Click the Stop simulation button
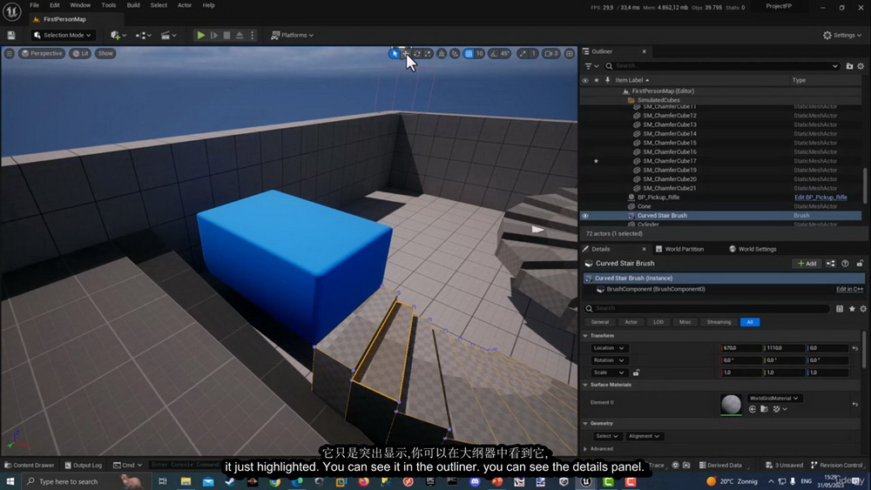This screenshot has height=490, width=871. point(226,35)
